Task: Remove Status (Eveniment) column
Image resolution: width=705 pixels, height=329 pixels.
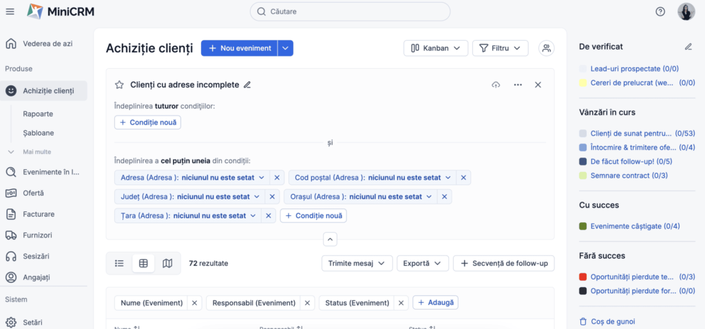Action: pyautogui.click(x=401, y=303)
